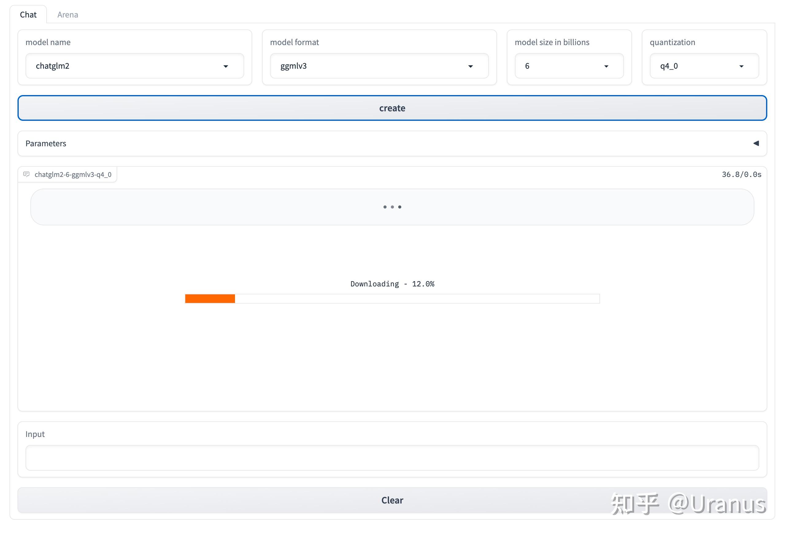The width and height of the screenshot is (786, 536).
Task: Expand the Parameters accordion
Action: click(x=392, y=144)
